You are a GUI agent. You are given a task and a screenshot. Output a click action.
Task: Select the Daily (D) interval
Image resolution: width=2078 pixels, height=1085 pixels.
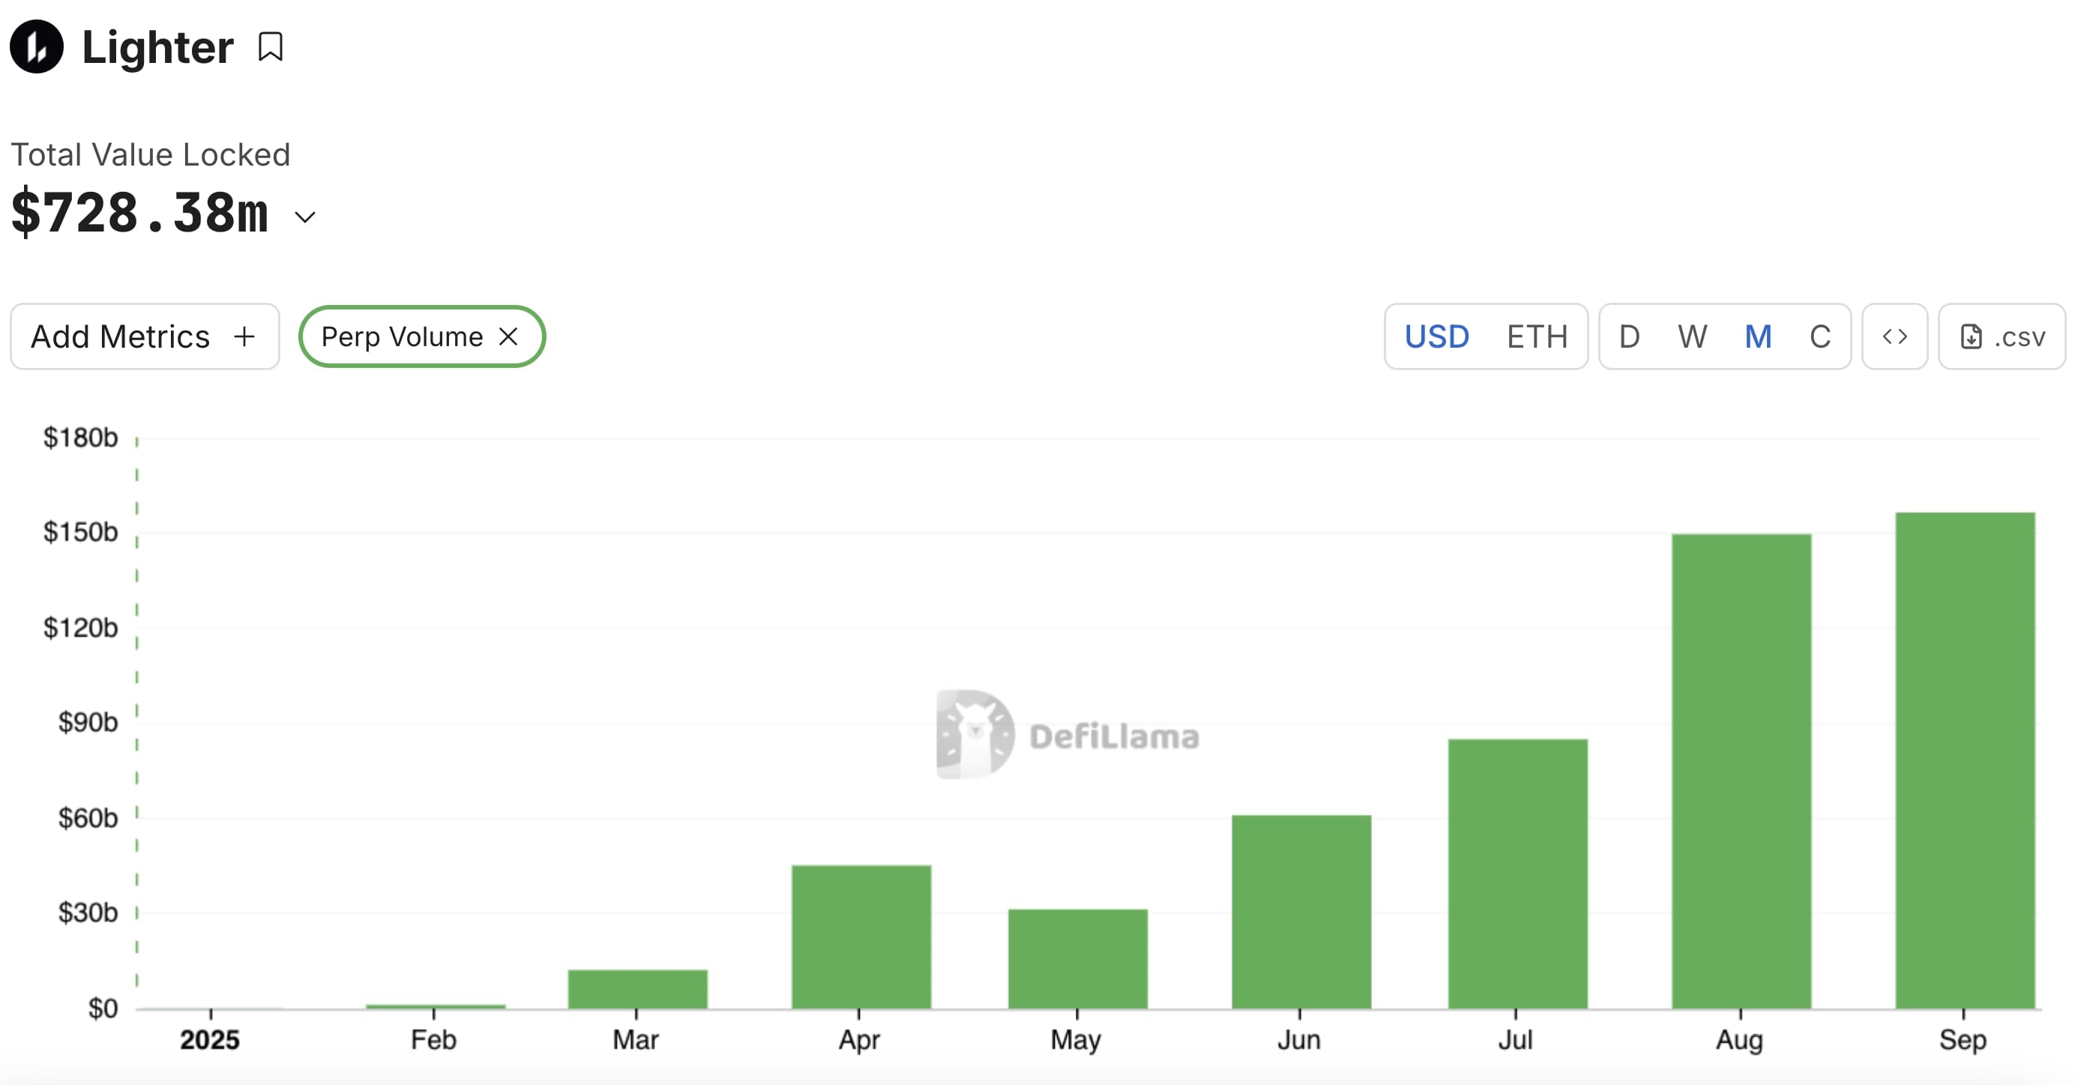(x=1629, y=336)
